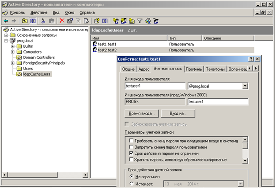Open the expiration date dropdown arrow

click(240, 184)
